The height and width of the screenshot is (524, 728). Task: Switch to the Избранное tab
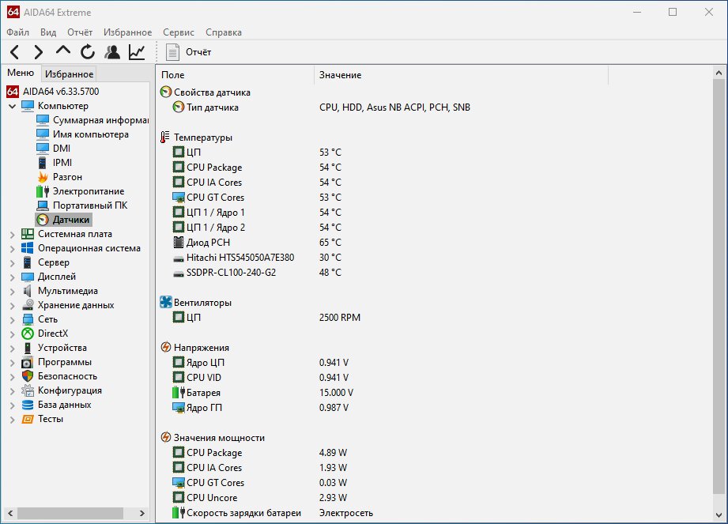pyautogui.click(x=70, y=74)
